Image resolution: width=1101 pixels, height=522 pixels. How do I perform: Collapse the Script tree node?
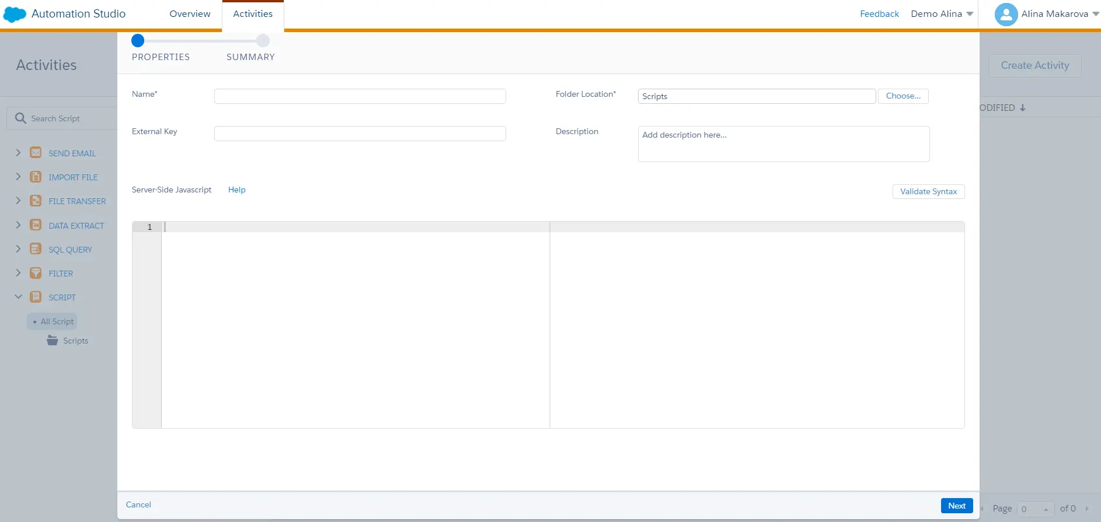coord(18,297)
